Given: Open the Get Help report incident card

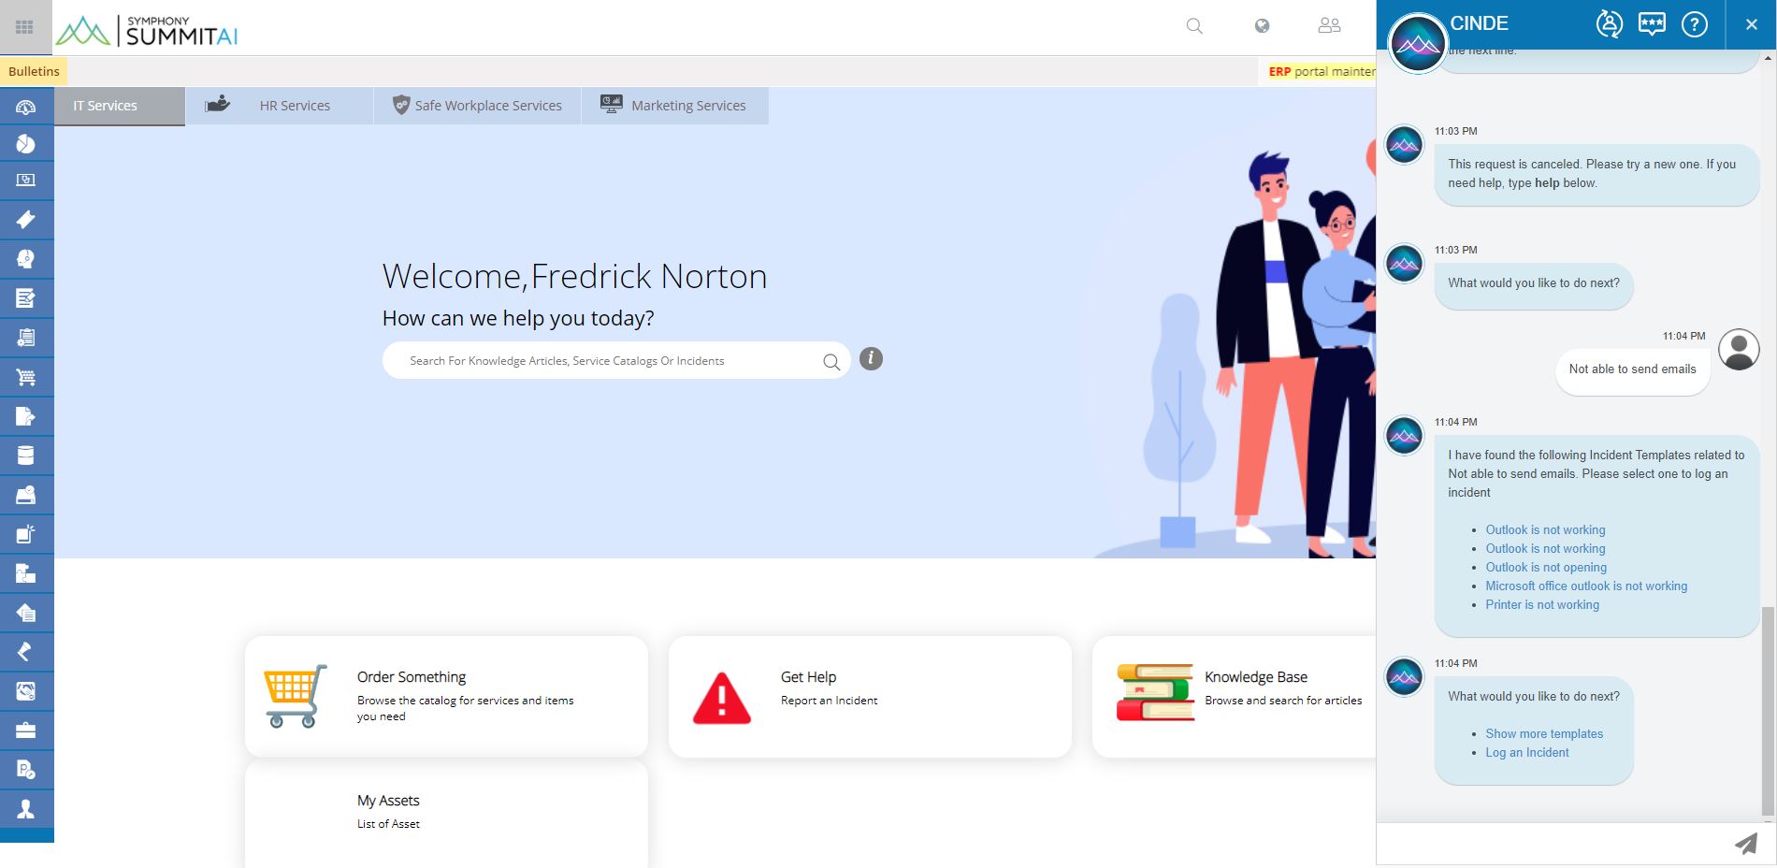Looking at the screenshot, I should [870, 697].
